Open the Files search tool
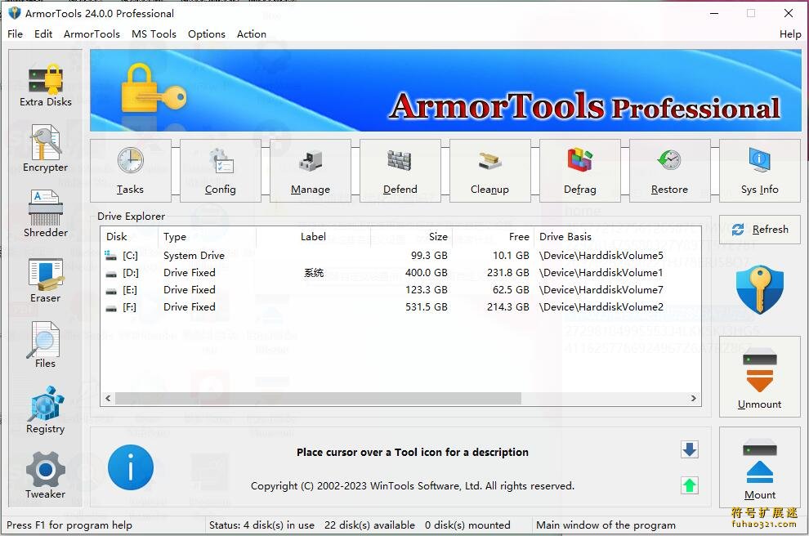Image resolution: width=809 pixels, height=536 pixels. pos(46,345)
